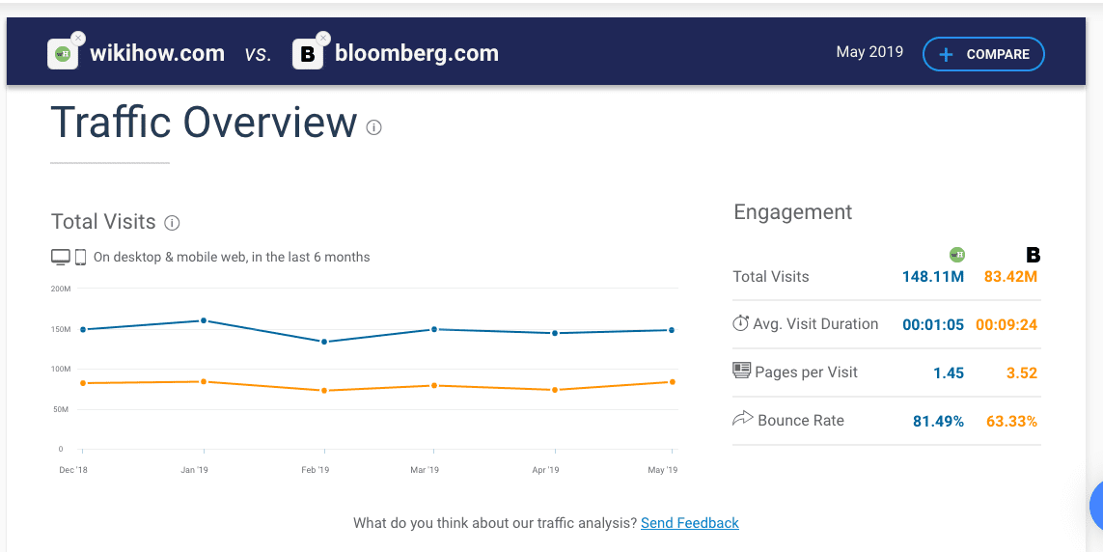Click the Avg. Visit Duration clock icon
Viewport: 1103px width, 552px height.
click(741, 323)
